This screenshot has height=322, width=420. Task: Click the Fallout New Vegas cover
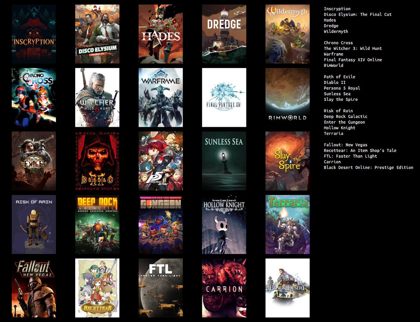[x=34, y=288]
